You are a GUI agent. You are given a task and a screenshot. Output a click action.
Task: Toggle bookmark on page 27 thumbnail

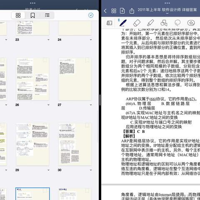tap(87, 60)
